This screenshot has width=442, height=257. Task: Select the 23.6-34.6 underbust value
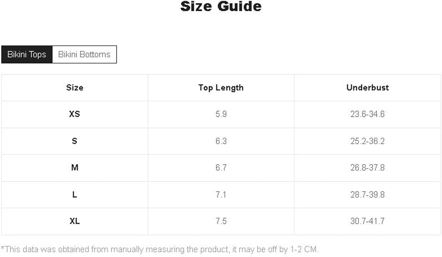point(367,114)
